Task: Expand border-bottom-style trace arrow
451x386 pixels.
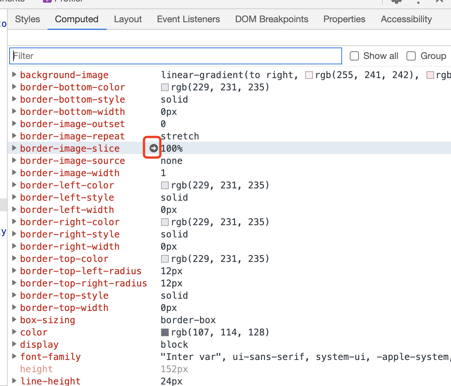Action: (14, 100)
